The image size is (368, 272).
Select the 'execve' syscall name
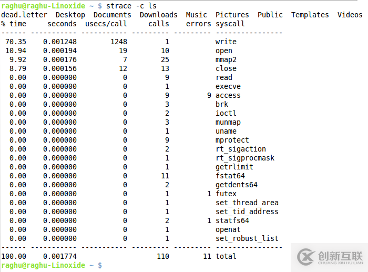tap(228, 86)
